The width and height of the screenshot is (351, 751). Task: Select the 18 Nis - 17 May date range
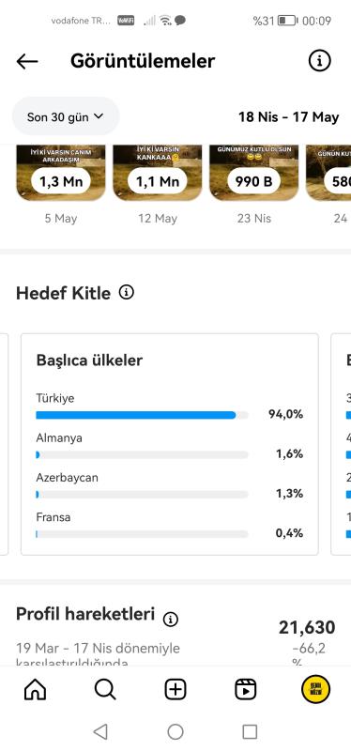pyautogui.click(x=289, y=116)
